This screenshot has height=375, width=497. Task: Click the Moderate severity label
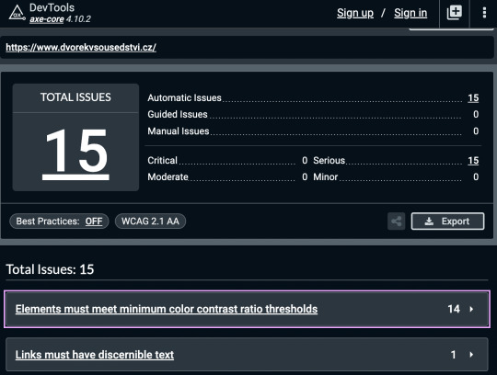tap(168, 176)
